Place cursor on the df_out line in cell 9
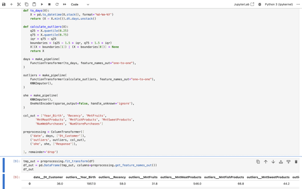Screen dimensions: 302x189 point(28,169)
